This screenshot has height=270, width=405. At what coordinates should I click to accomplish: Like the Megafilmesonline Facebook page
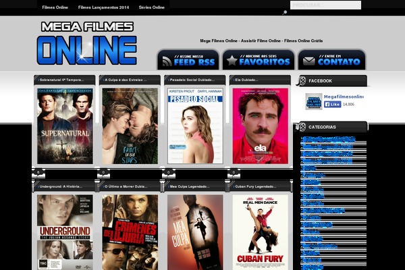click(332, 105)
